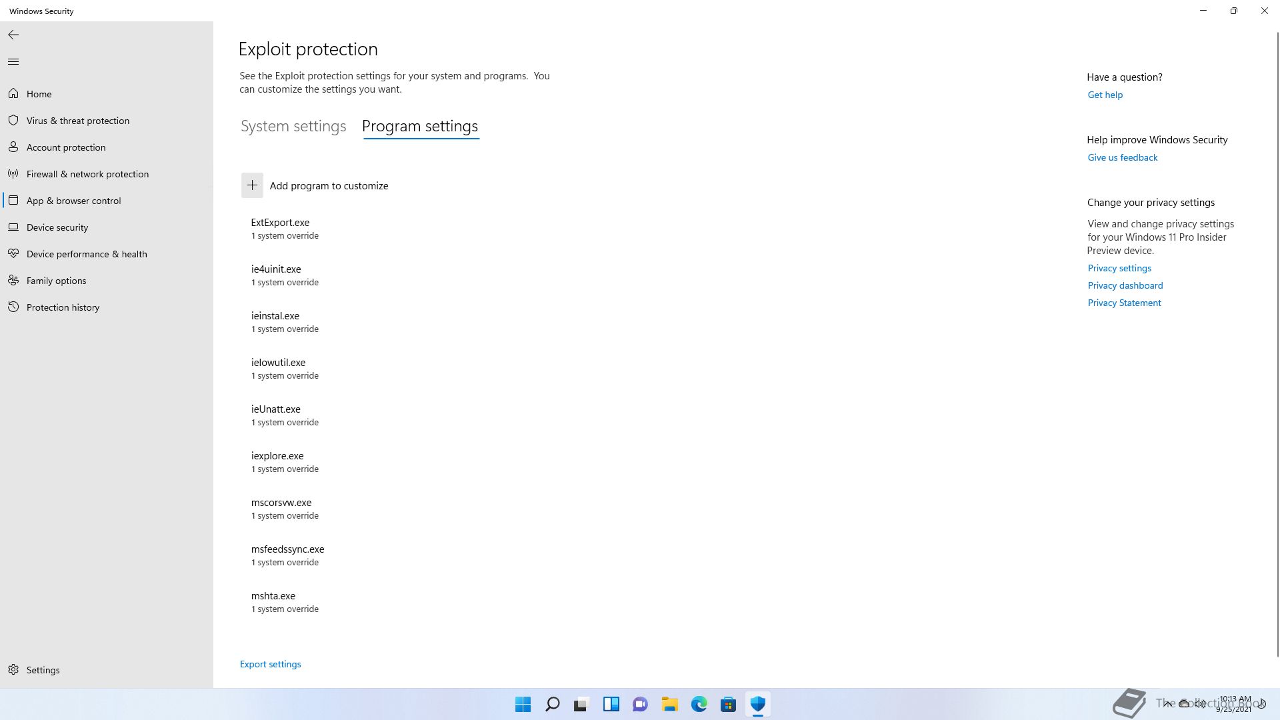The image size is (1280, 720).
Task: Select the Program settings tab
Action: coord(420,126)
